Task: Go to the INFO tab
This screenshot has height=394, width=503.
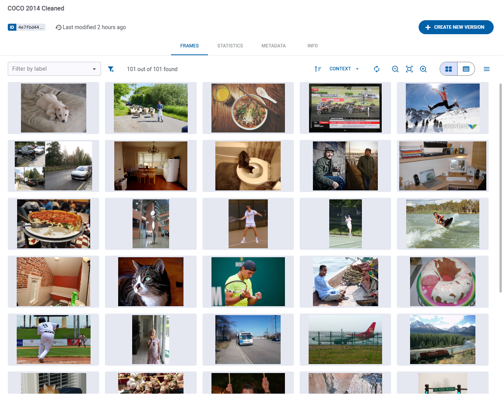Action: tap(313, 46)
